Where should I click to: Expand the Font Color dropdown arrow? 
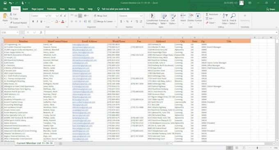[x=66, y=21]
